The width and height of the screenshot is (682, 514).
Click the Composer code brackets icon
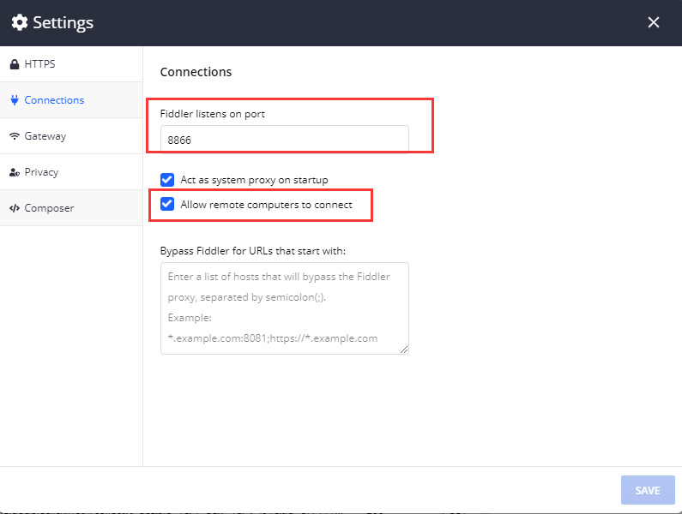(14, 208)
